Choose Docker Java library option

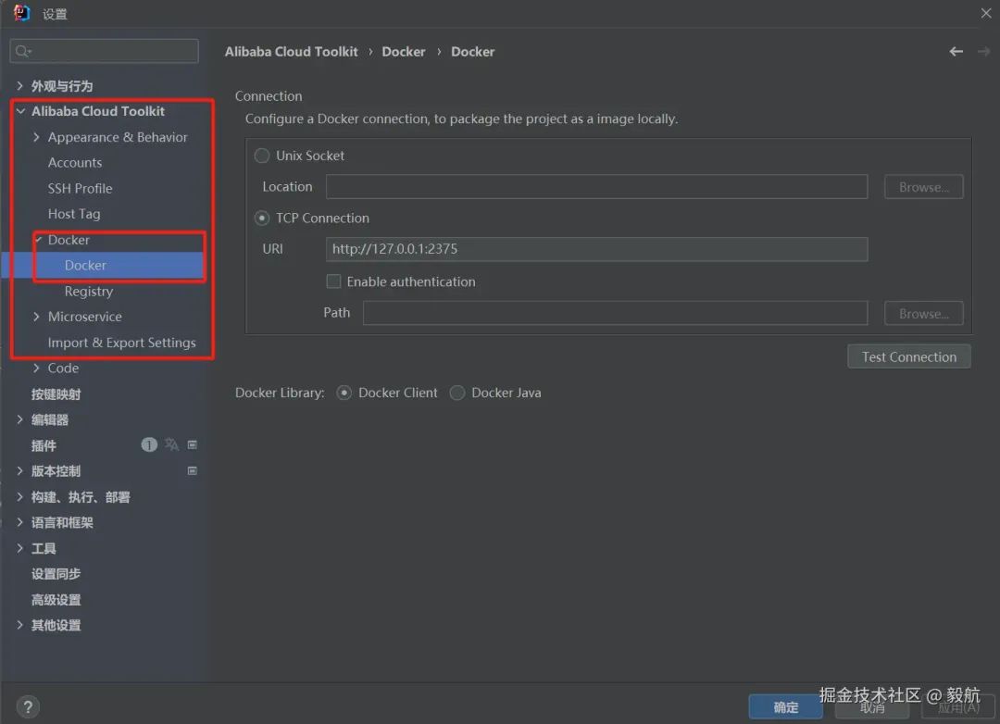[x=457, y=393]
